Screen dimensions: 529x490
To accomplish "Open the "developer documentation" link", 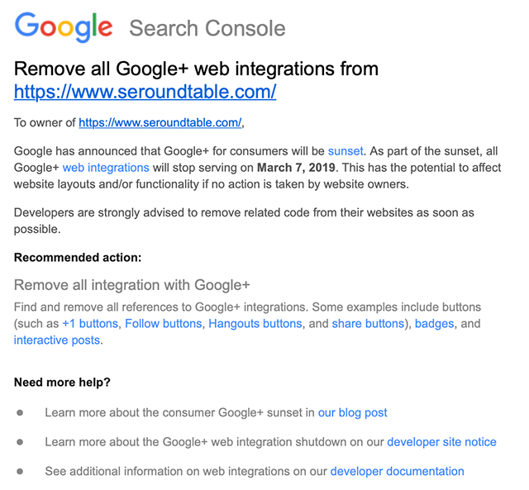I will (x=397, y=472).
